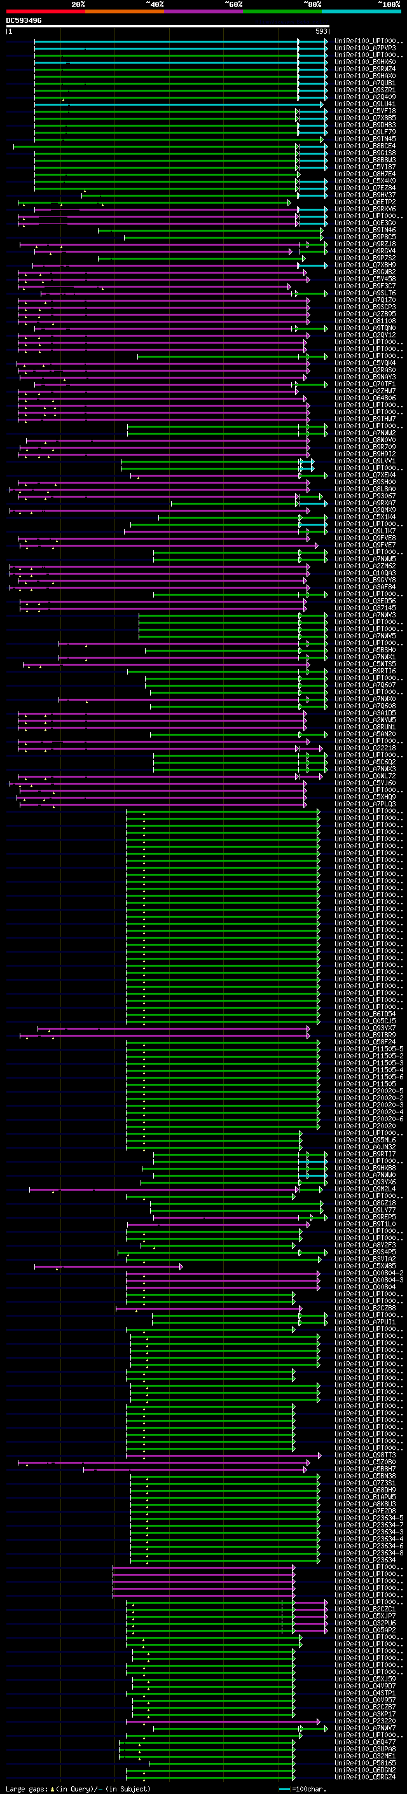Click the short purple bar of UniRef100_C5XW85
The height and width of the screenshot is (1794, 407).
coord(109,1267)
